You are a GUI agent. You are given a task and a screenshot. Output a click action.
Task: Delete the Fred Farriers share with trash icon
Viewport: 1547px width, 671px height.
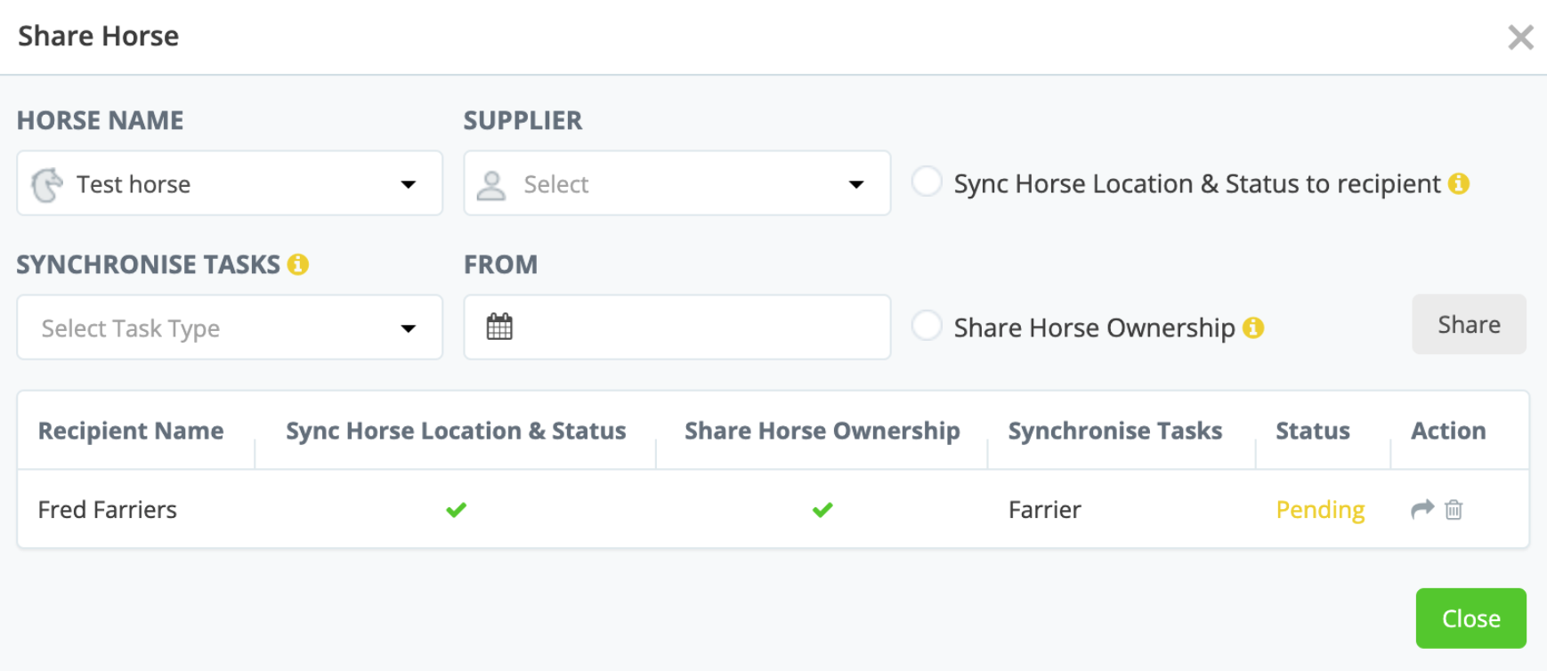point(1454,510)
